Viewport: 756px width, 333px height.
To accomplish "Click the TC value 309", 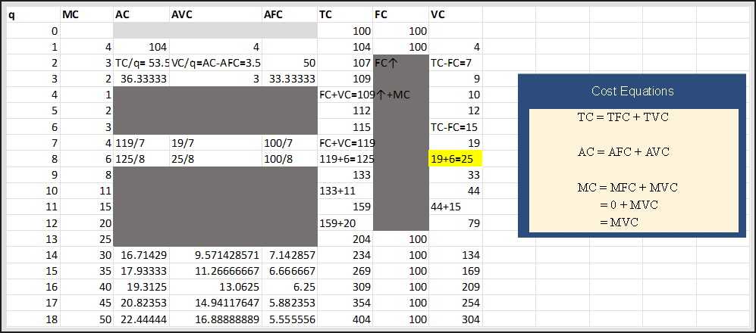I will click(345, 288).
